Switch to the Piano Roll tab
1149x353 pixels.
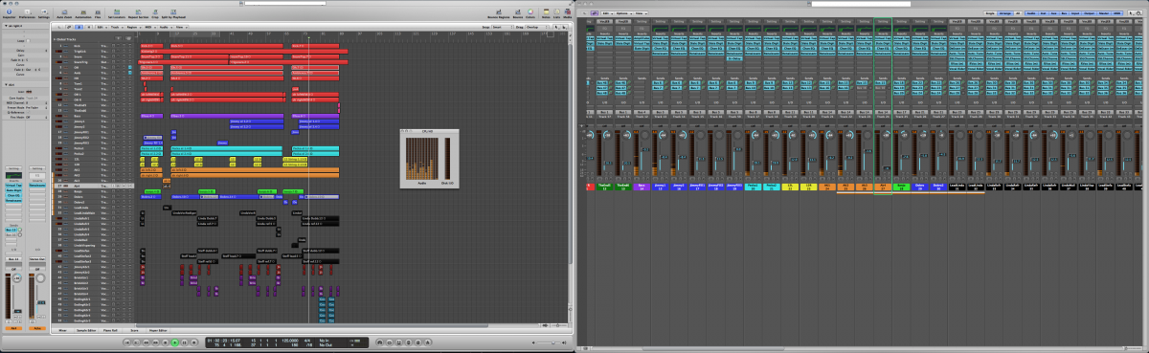click(x=110, y=329)
